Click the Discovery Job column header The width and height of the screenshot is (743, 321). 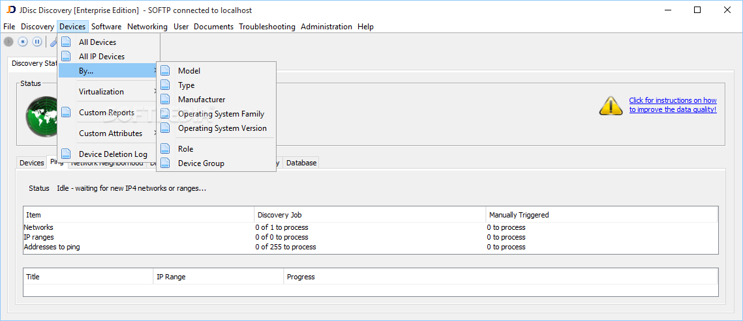pos(370,215)
